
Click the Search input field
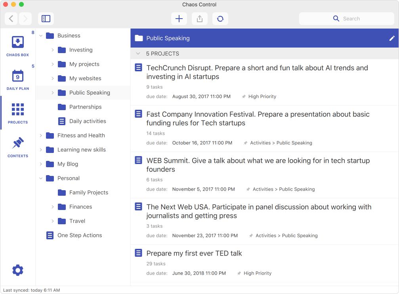click(347, 19)
